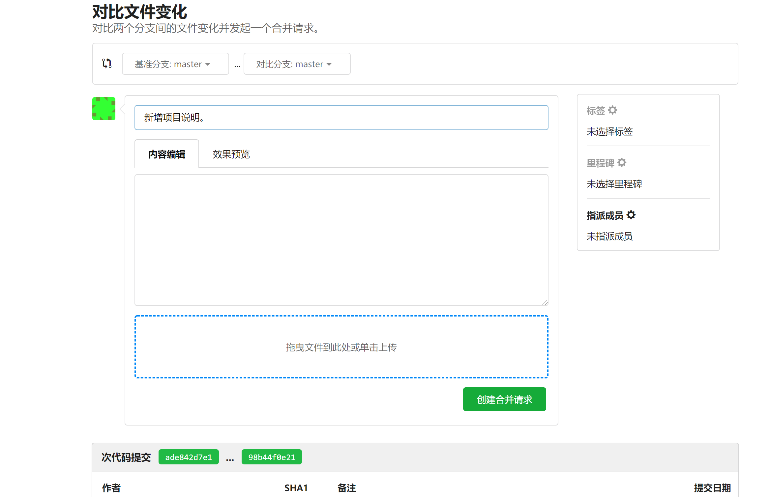Expand the 基准分支 master dropdown
The image size is (771, 497).
point(175,64)
